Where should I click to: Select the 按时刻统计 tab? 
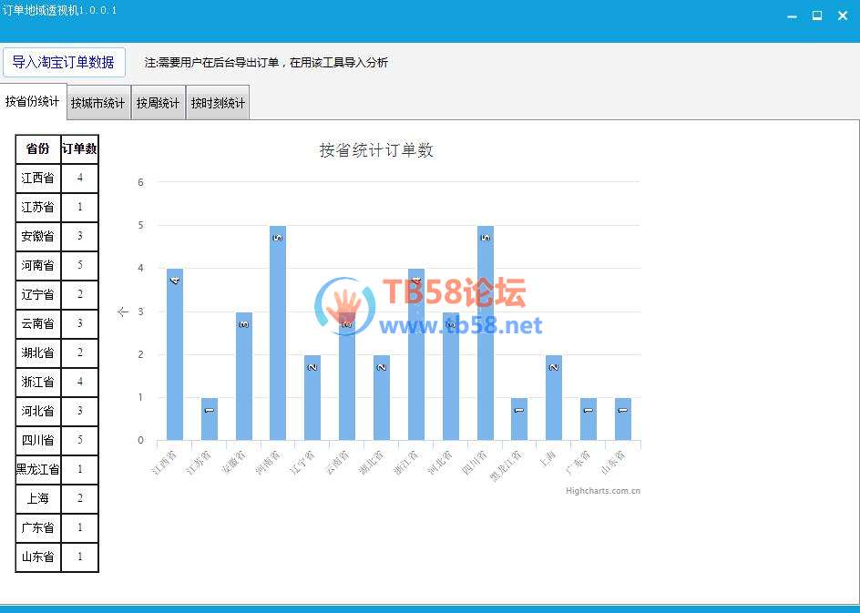218,103
